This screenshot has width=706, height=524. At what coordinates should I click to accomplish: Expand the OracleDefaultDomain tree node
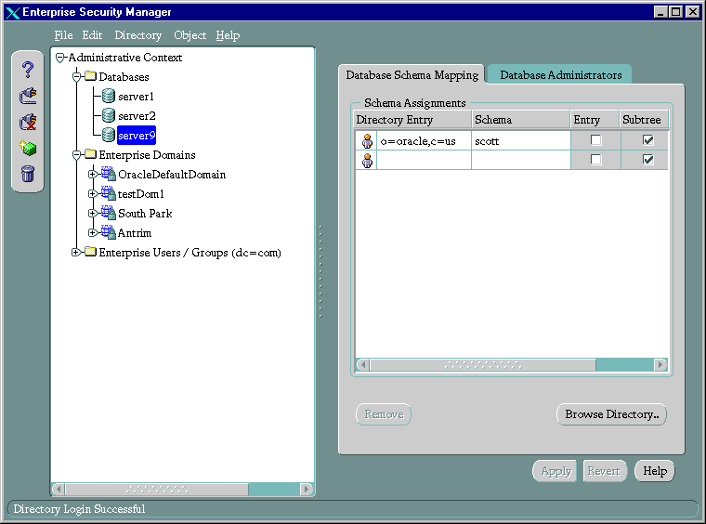(x=92, y=175)
